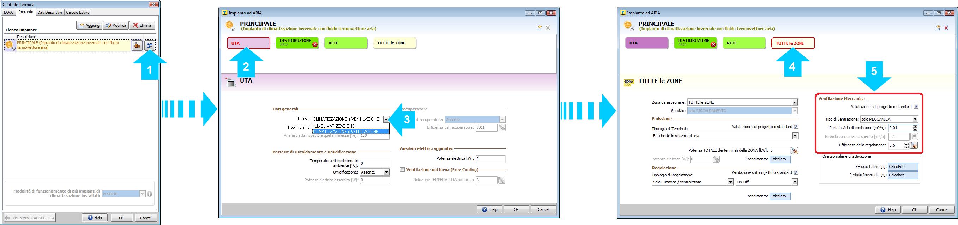Expand the Tipo di Ventilazione dropdown

coord(915,119)
